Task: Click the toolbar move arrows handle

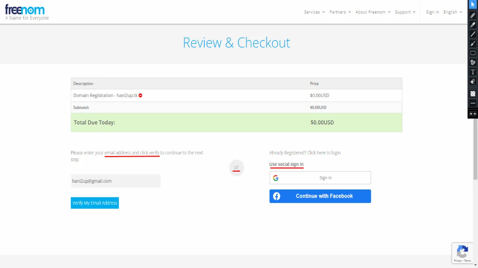Action: (x=473, y=114)
